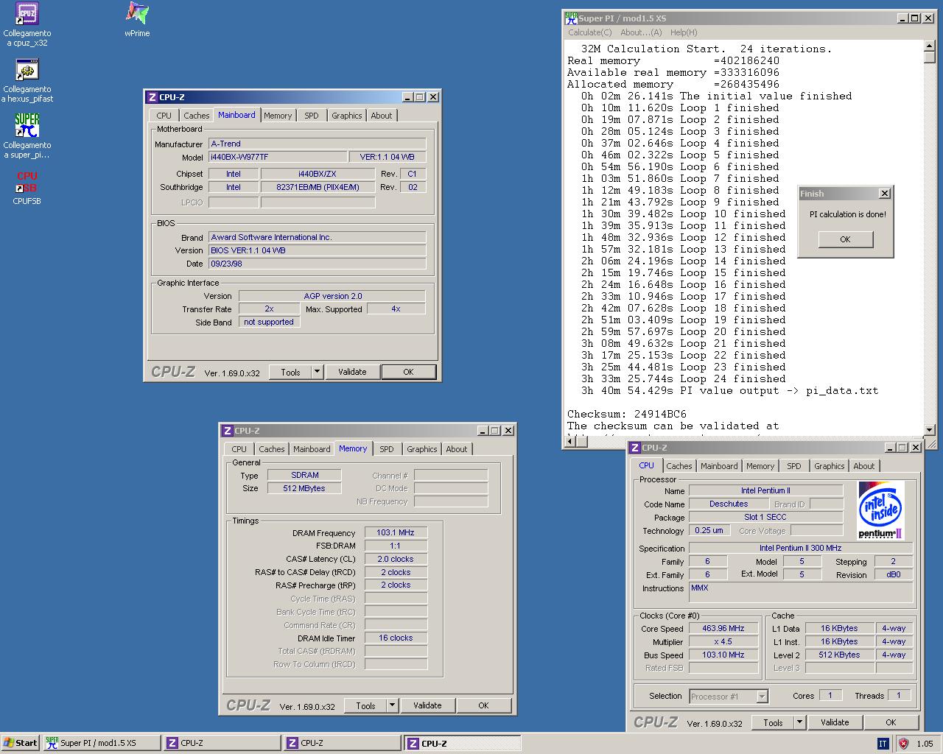Viewport: 943px width, 754px height.
Task: Click Tools button in Mainboard window
Action: [x=290, y=372]
